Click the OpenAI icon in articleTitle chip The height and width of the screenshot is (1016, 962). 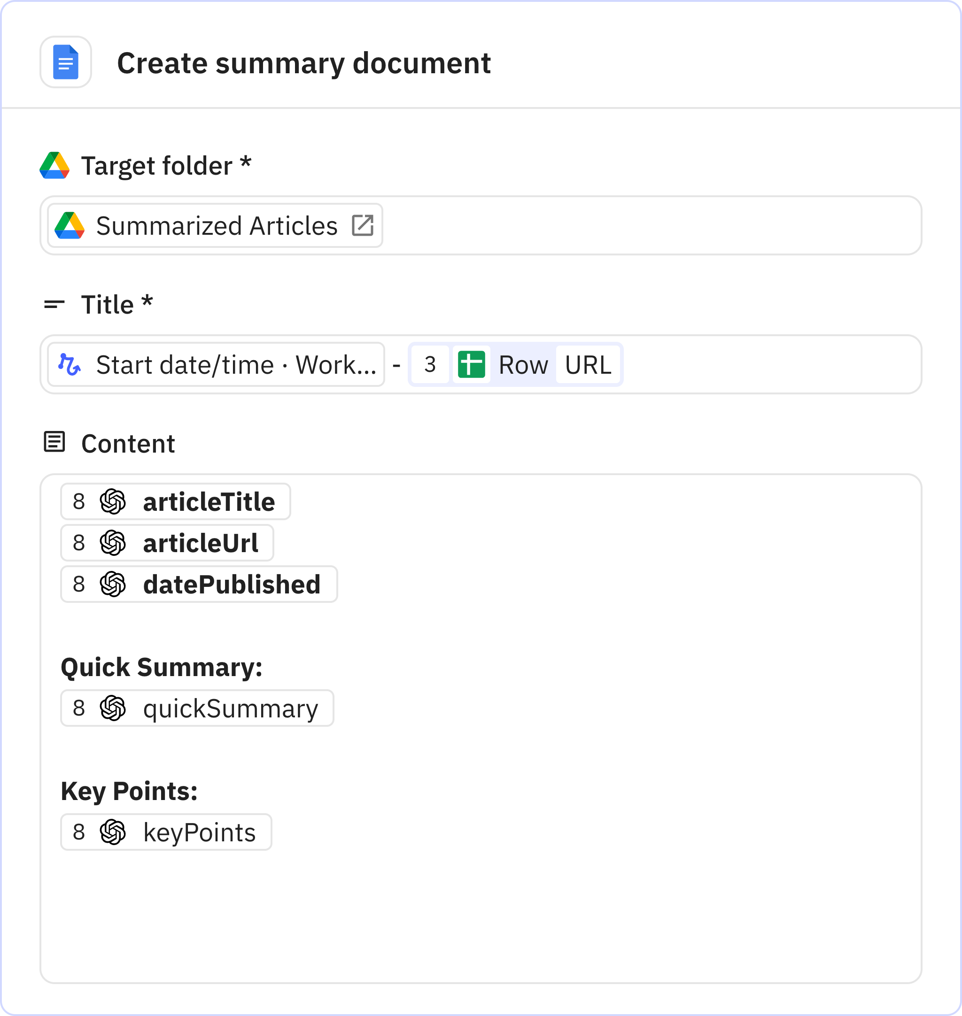click(x=113, y=501)
